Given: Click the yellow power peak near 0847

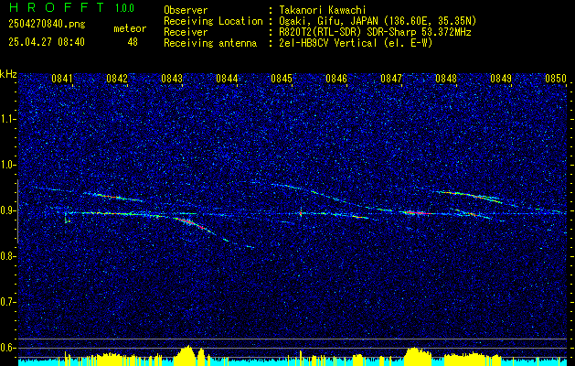Looking at the screenshot, I should tap(418, 355).
